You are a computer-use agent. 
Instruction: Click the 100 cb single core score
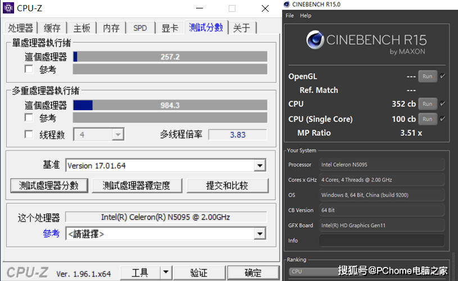tap(403, 119)
